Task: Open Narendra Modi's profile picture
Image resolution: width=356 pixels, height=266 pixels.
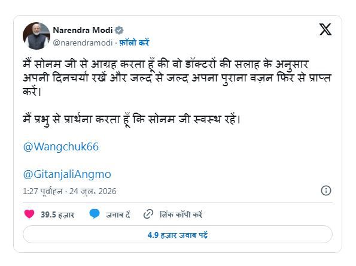Action: 36,36
